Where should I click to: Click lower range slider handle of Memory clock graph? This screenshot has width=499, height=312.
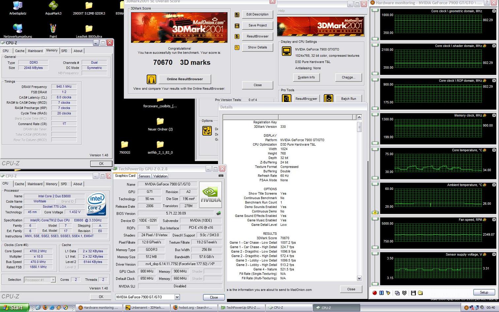point(375,143)
